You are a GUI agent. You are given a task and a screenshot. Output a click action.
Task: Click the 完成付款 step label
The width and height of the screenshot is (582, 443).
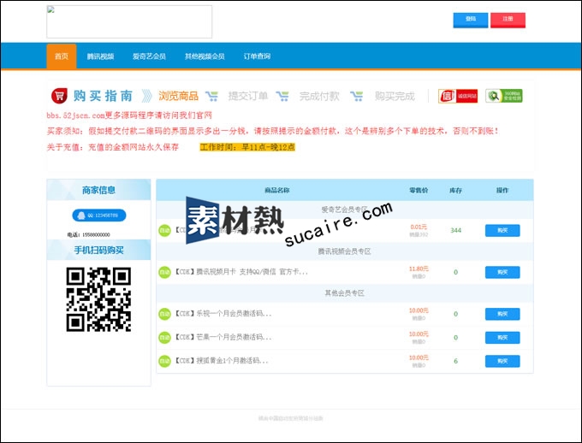point(319,96)
